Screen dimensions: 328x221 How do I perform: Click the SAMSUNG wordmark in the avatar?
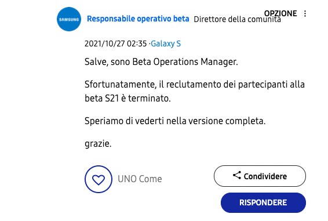[x=69, y=20]
